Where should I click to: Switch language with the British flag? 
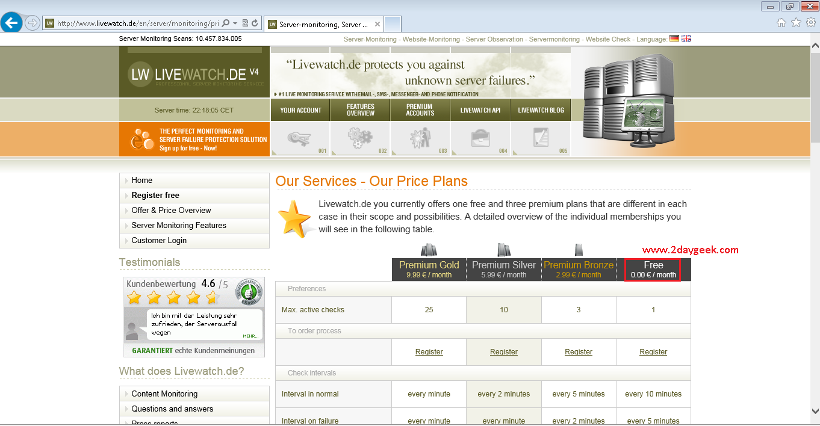point(686,39)
